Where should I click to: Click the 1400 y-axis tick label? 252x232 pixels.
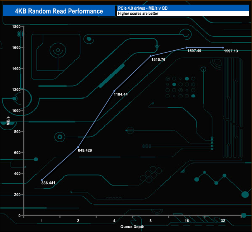click(x=16, y=68)
